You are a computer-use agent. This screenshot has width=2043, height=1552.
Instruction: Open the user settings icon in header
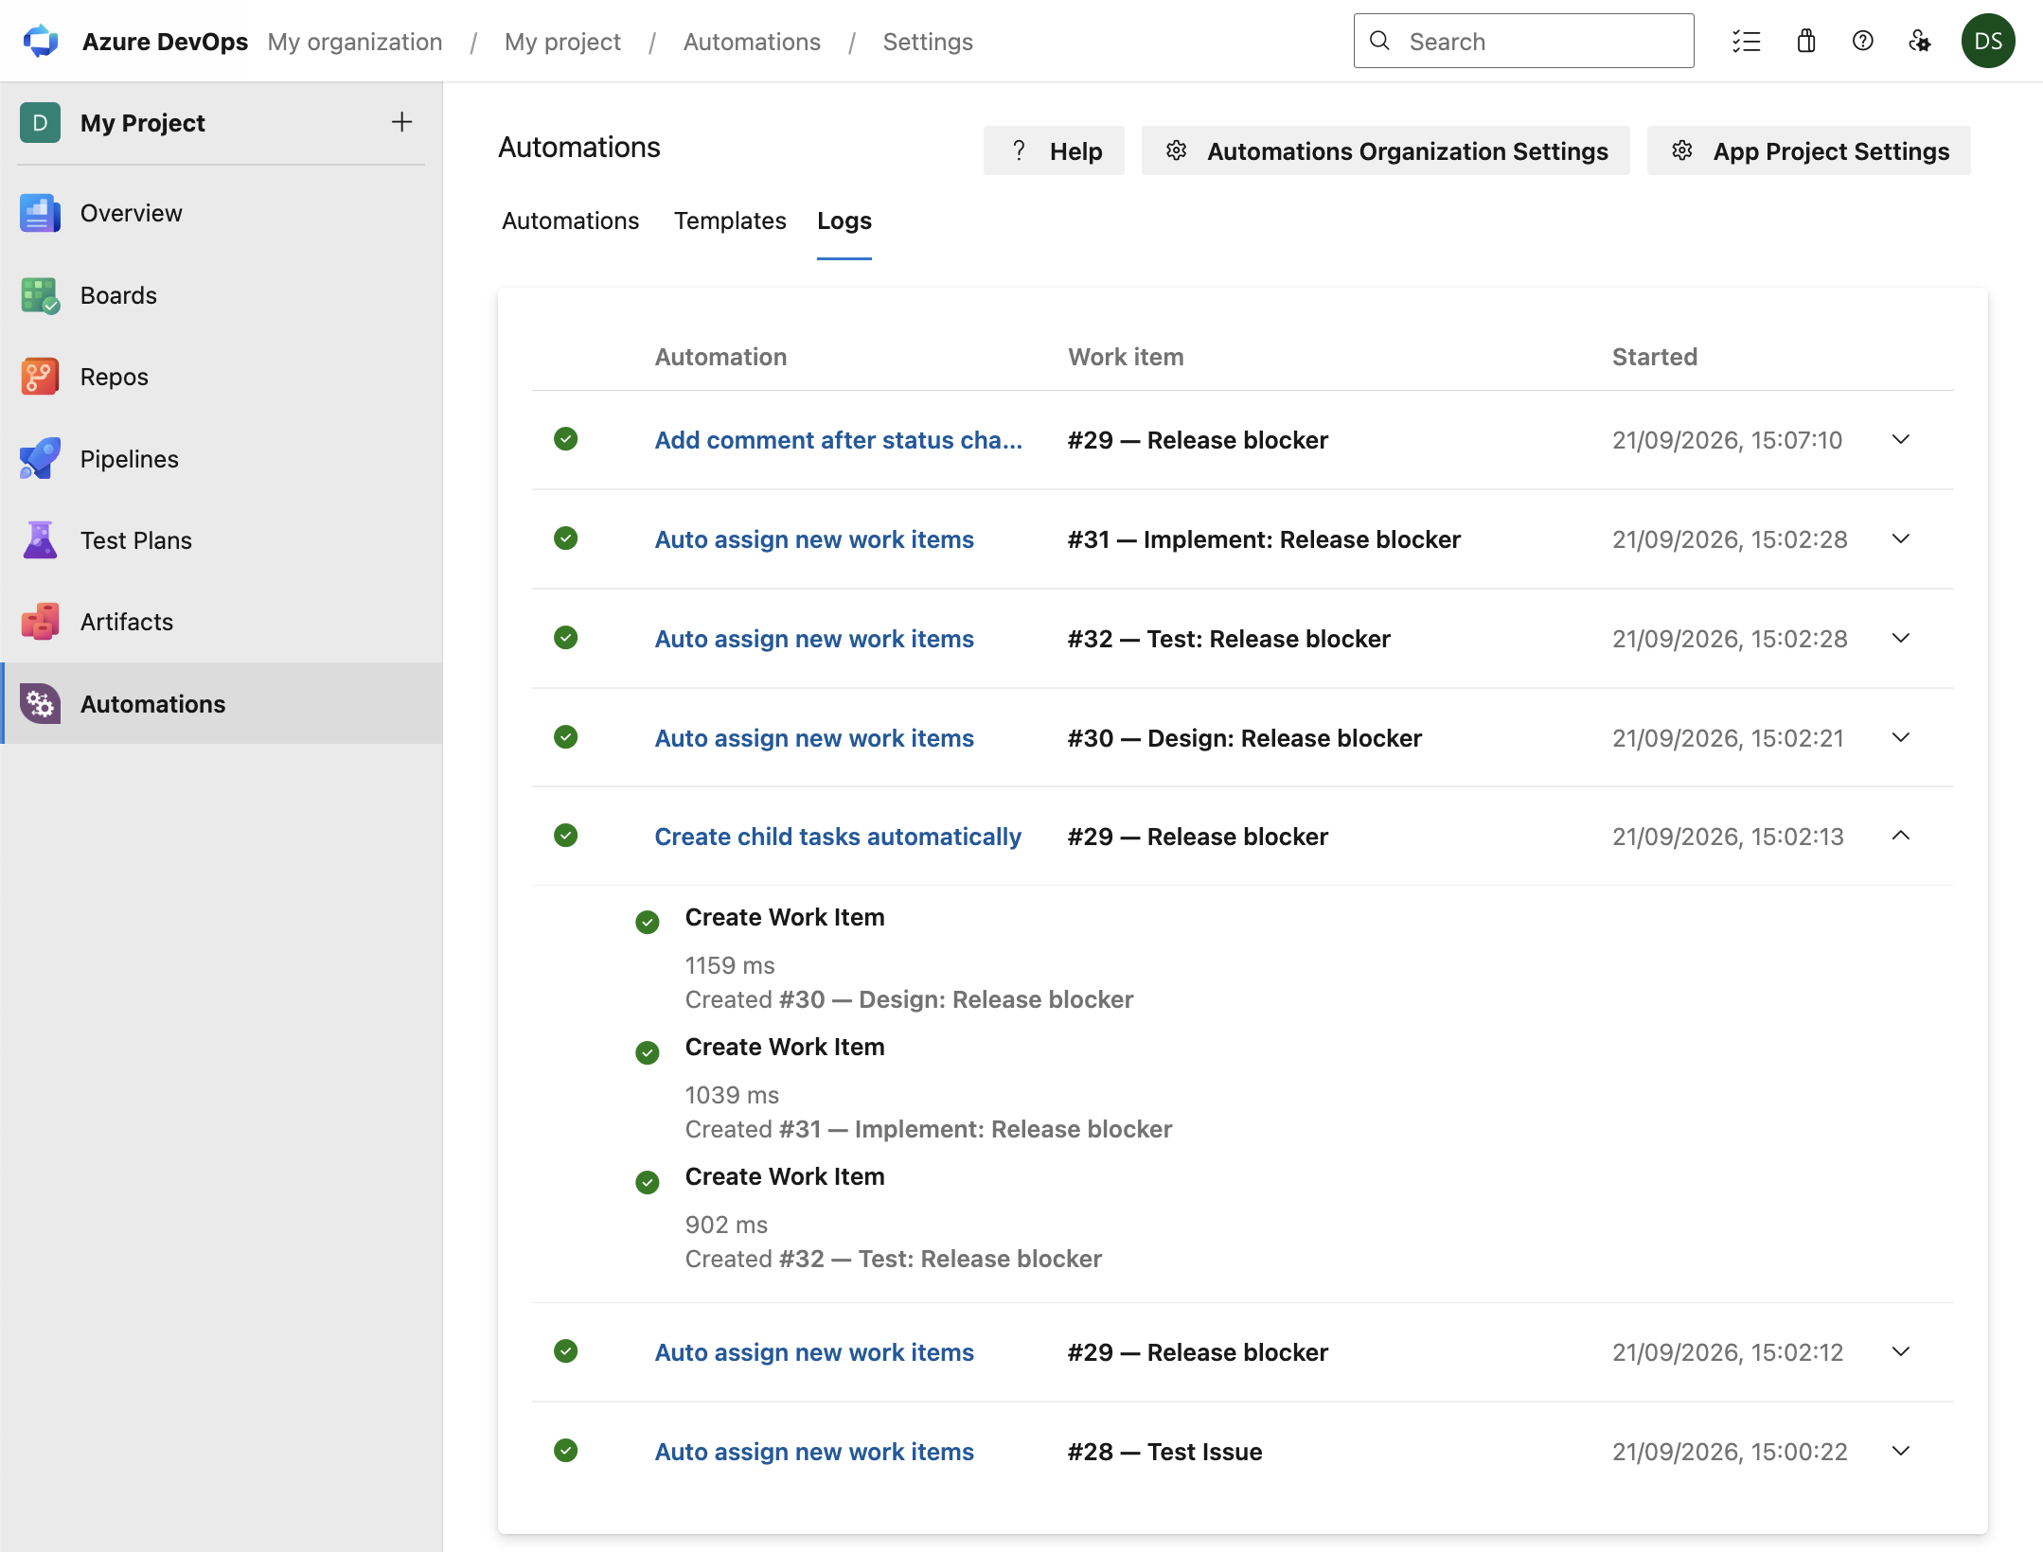(x=1919, y=41)
